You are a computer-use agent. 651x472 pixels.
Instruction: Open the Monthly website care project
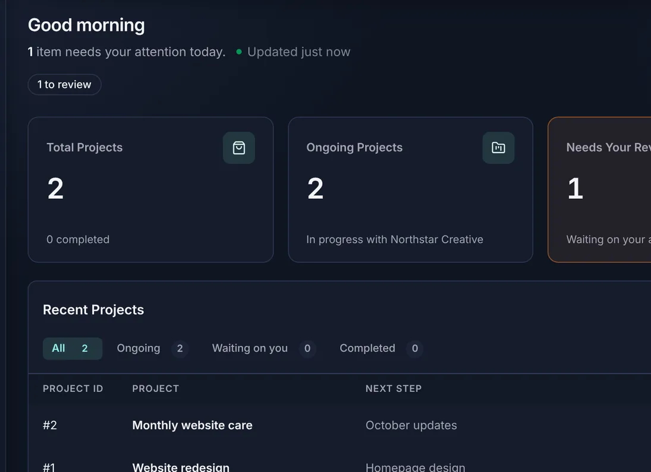[192, 425]
